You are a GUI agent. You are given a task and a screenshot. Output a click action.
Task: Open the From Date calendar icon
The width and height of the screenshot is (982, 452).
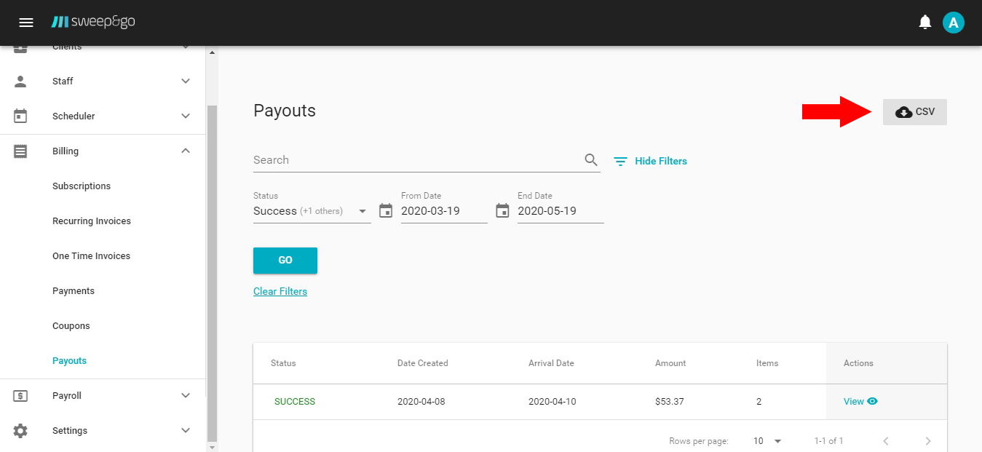(386, 211)
